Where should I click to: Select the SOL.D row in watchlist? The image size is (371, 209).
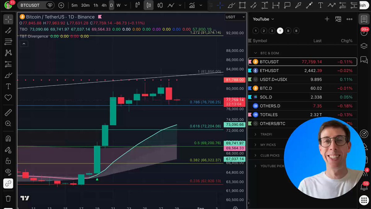[302, 97]
